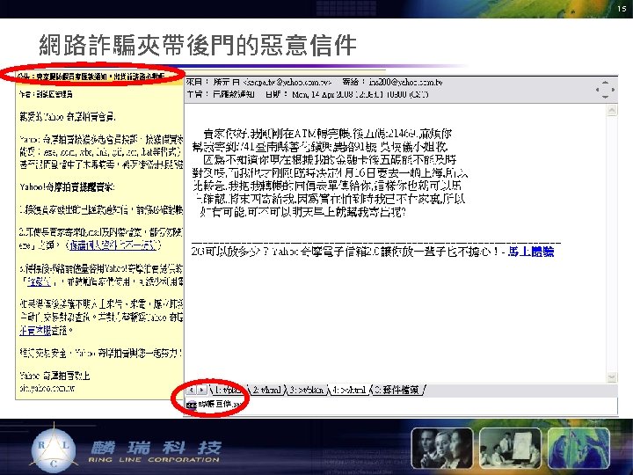Open the 郵件檔頭 mail header tab

point(397,391)
